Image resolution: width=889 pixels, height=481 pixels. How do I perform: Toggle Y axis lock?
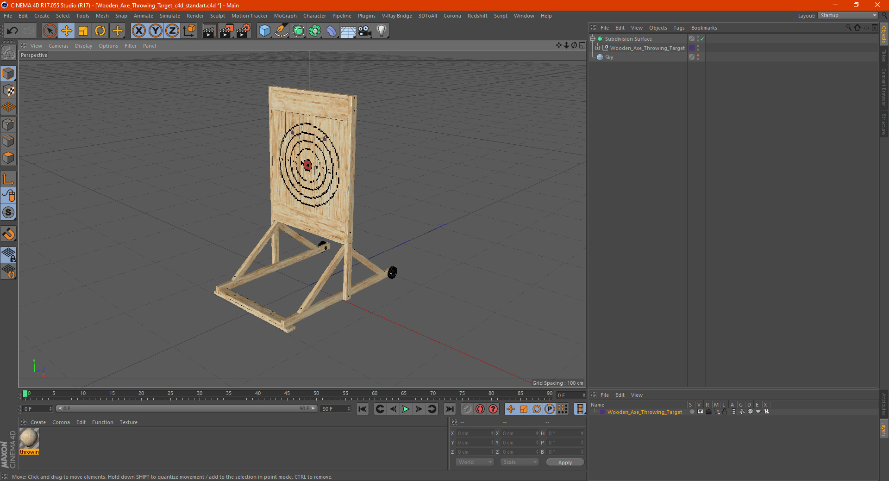[x=156, y=31]
